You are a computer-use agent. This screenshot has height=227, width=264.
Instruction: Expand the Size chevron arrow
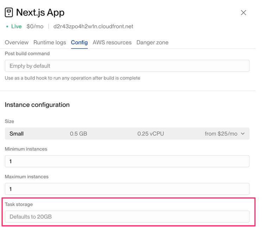pyautogui.click(x=243, y=134)
